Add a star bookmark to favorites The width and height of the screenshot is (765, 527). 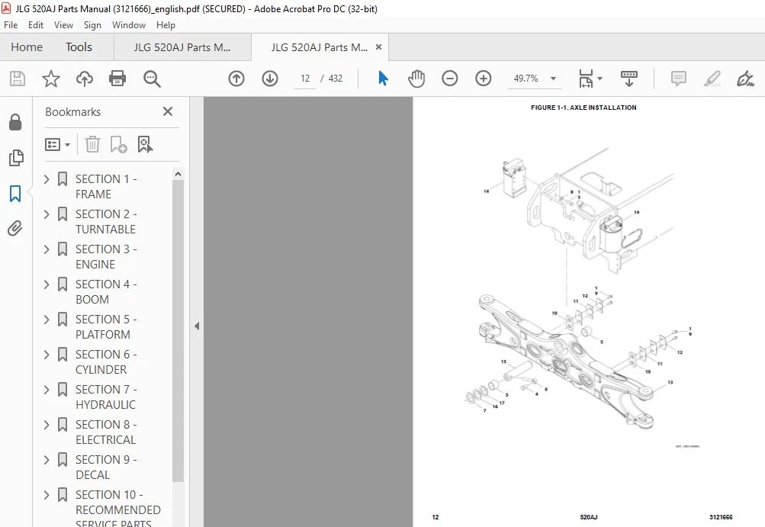[x=51, y=79]
